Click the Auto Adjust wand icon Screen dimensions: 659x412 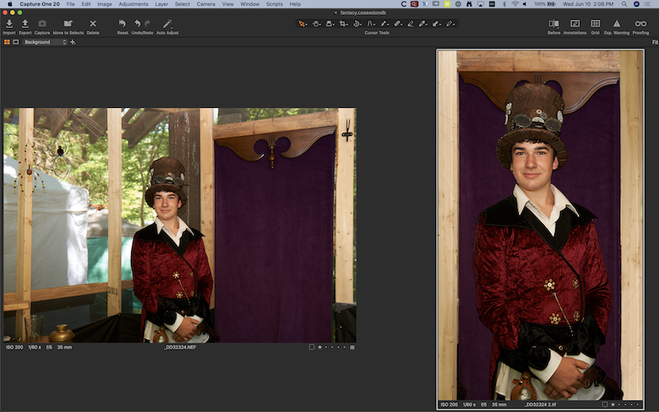click(166, 24)
